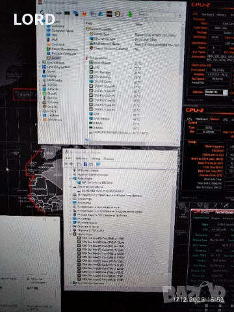Viewport: 234px width, 312px height.
Task: Select the SAMSUNG drive temperature row in AIDA64
Action: click(119, 133)
